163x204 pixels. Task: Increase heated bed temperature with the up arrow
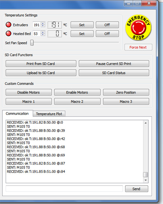pos(43,32)
